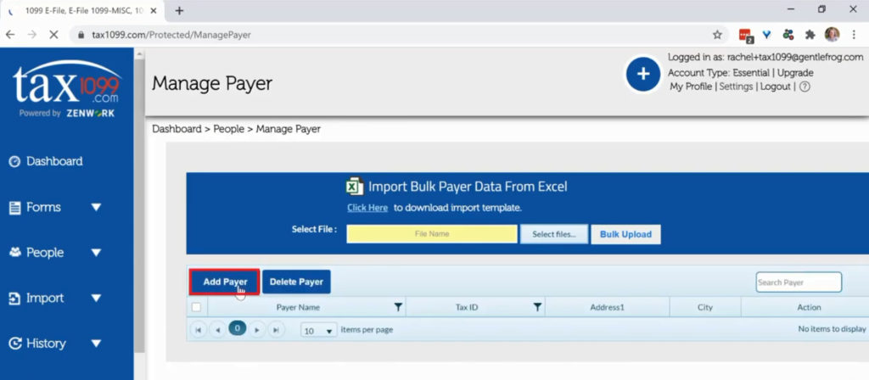Open a new browser tab
This screenshot has width=869, height=380.
(x=179, y=10)
